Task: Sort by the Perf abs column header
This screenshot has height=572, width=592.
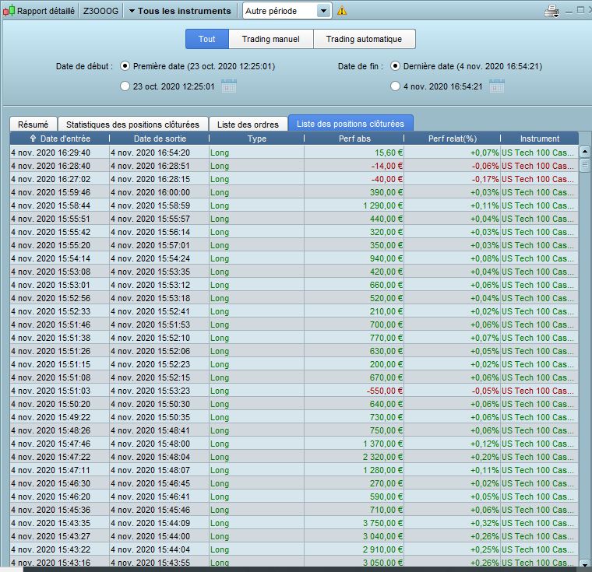Action: 354,139
